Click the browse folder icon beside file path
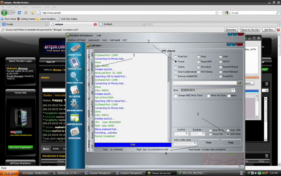The width and height of the screenshot is (281, 176). [240, 82]
